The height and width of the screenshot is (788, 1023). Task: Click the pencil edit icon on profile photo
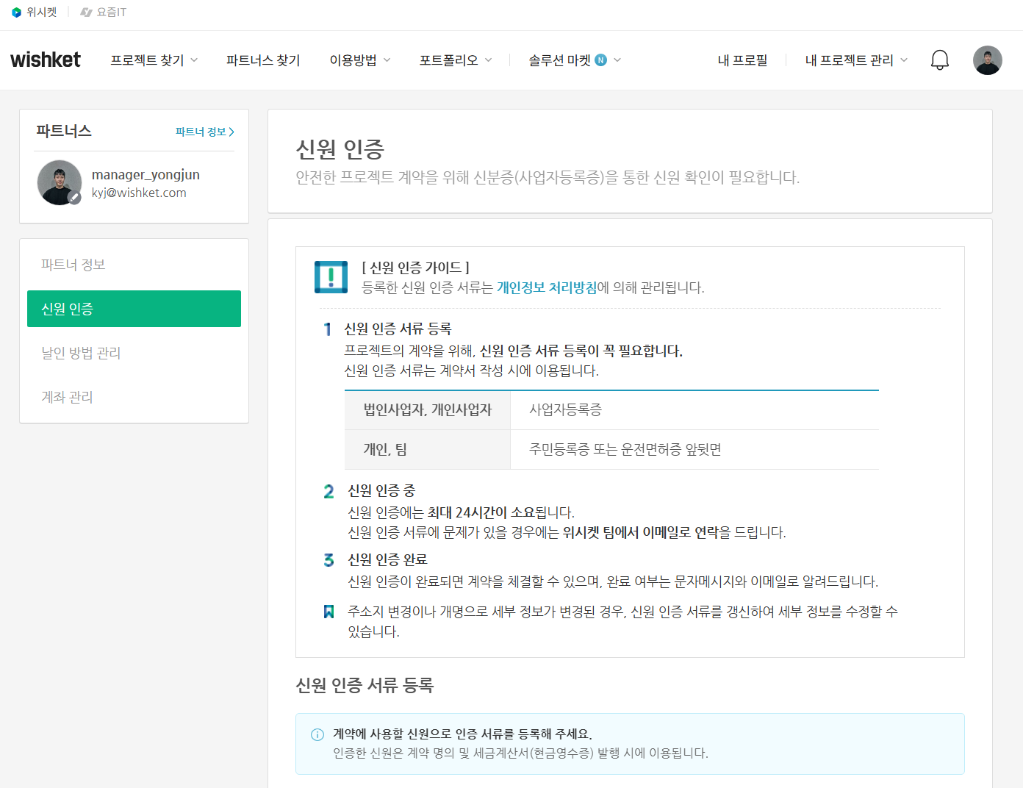click(74, 197)
